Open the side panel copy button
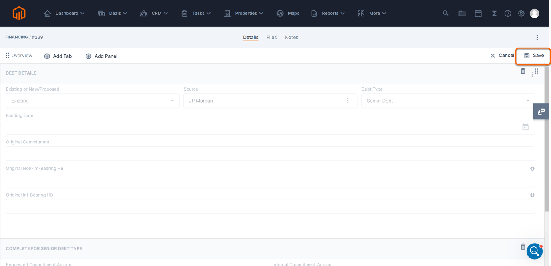 click(541, 111)
